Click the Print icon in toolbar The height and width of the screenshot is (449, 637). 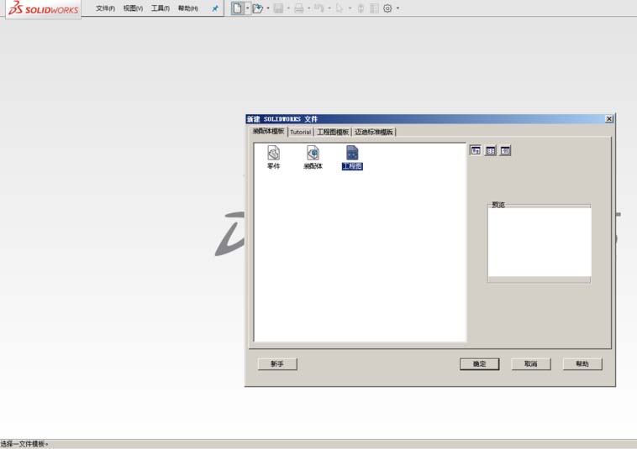[x=299, y=8]
